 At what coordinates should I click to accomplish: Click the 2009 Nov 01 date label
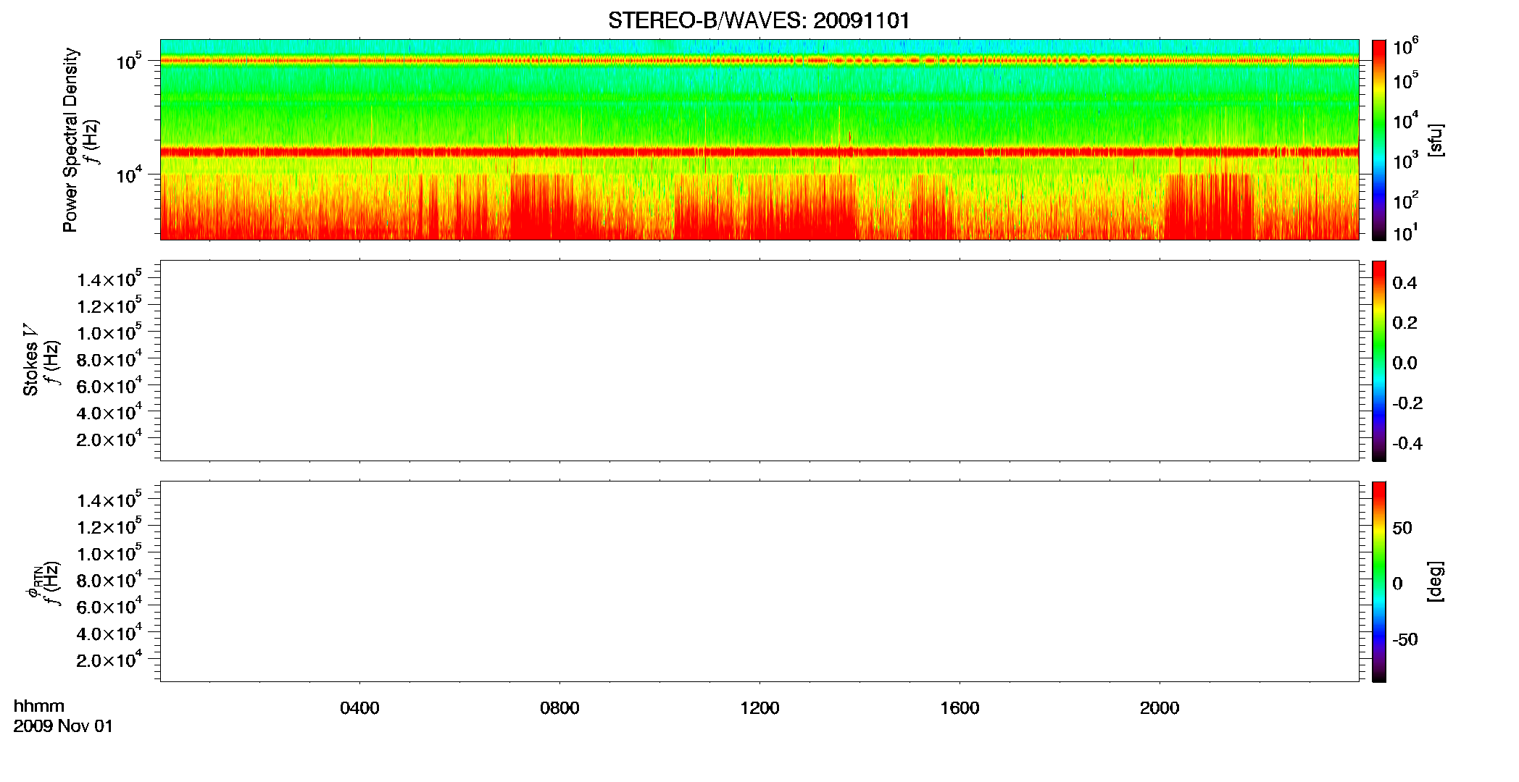(63, 726)
